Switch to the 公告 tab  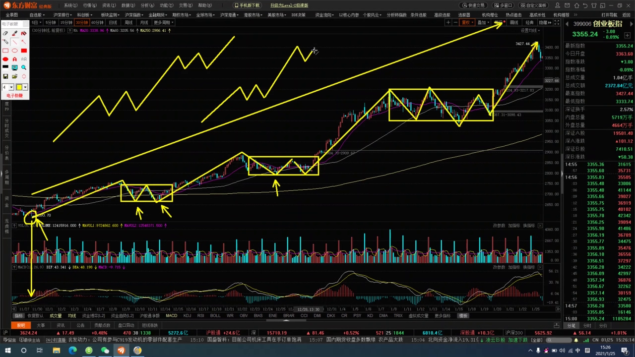pos(80,325)
